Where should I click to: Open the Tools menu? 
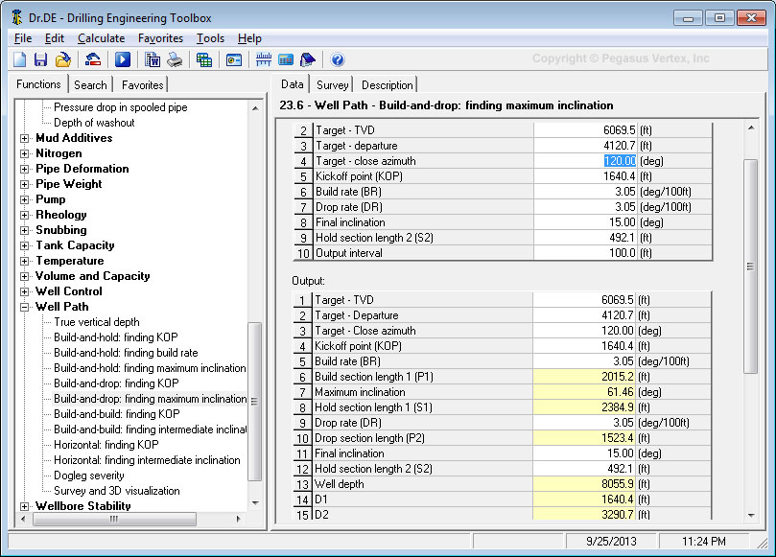[x=210, y=38]
